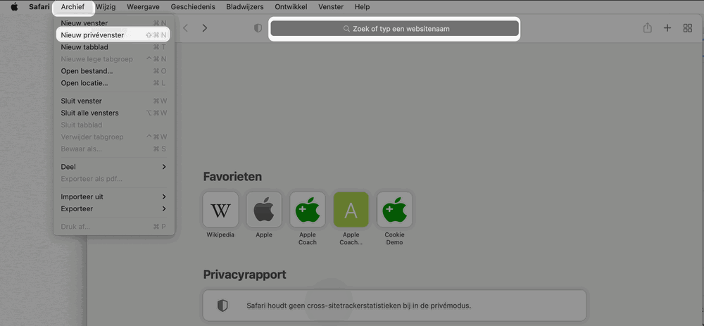The width and height of the screenshot is (704, 326).
Task: Open the Geschiedenis menu
Action: point(193,7)
